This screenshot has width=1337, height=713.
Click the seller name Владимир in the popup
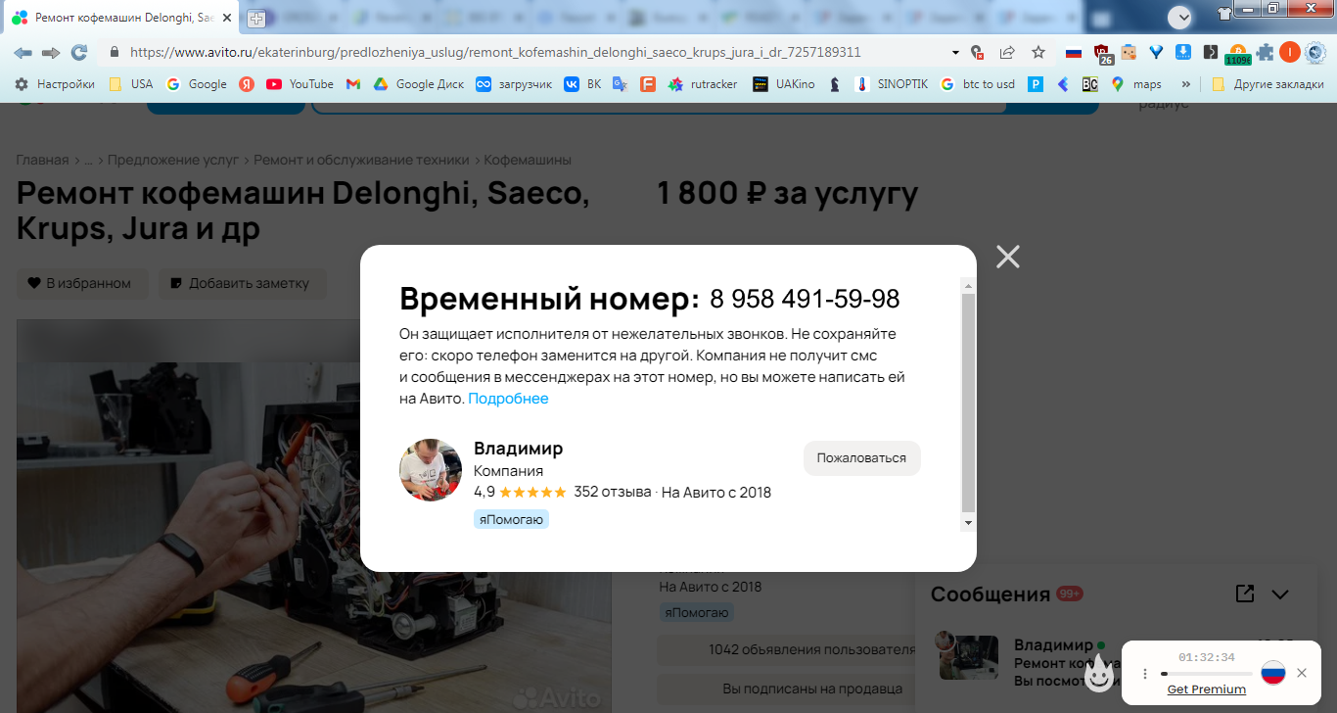(x=518, y=449)
